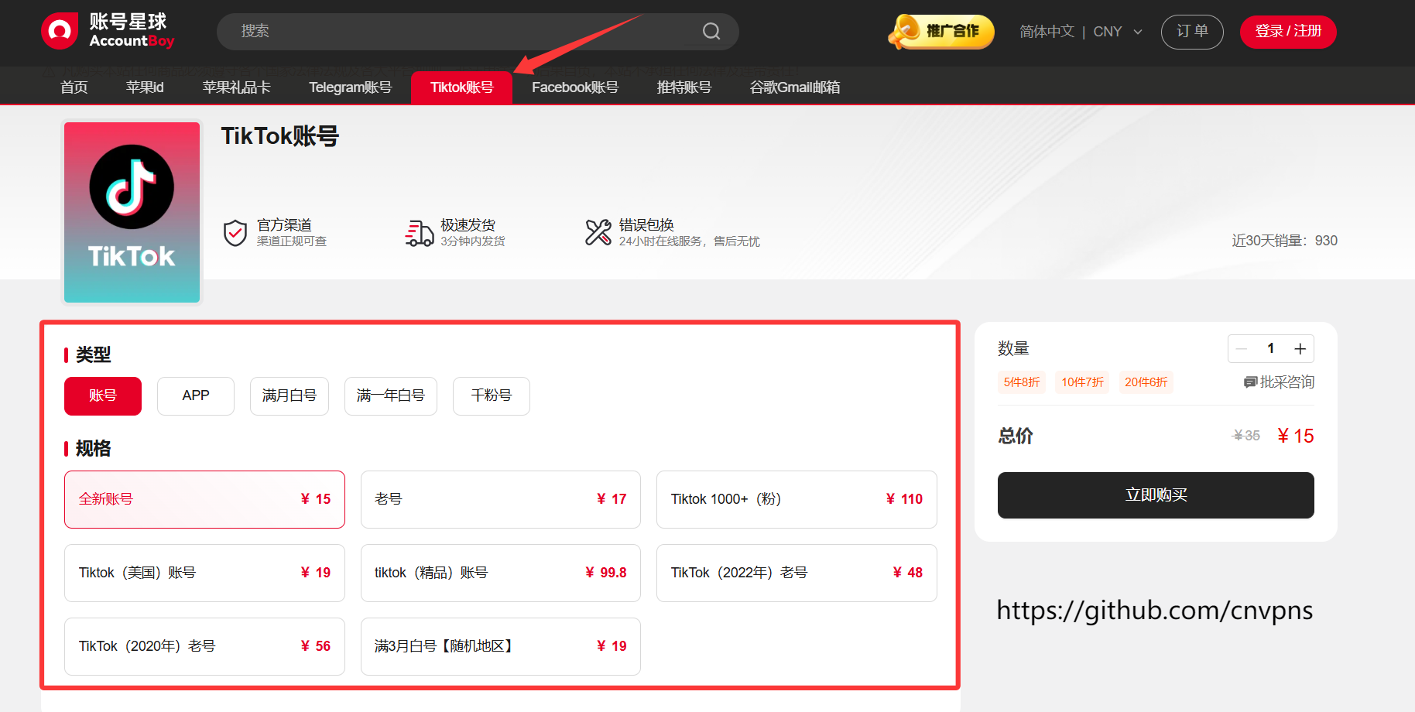This screenshot has width=1415, height=712.
Task: Click the TikTok product thumbnail image
Action: point(132,212)
